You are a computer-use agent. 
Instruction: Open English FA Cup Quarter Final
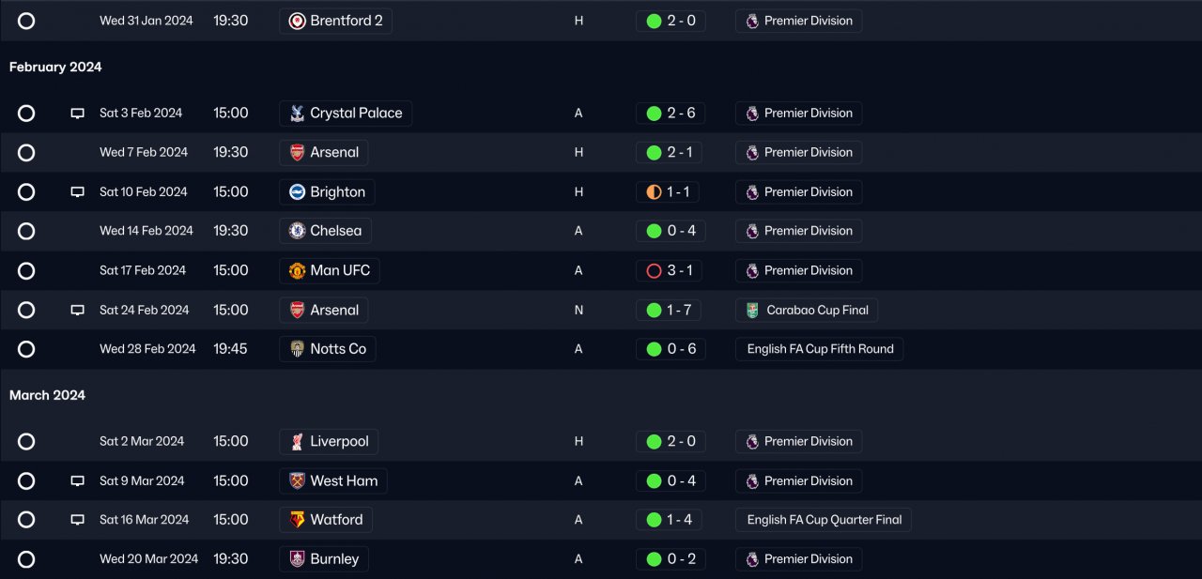pos(824,520)
